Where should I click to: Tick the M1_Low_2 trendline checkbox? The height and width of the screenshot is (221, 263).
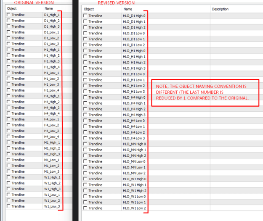8,166
